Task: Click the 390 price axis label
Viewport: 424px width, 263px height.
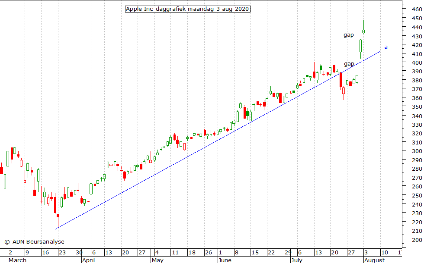Action: click(x=416, y=72)
